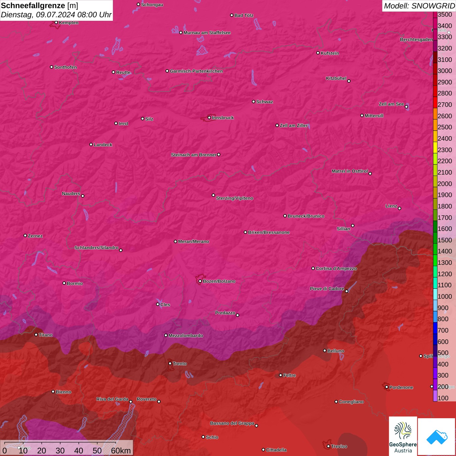The width and height of the screenshot is (456, 456).
Task: Select the Bozen/Bolzano city marker dot
Action: [x=200, y=281]
